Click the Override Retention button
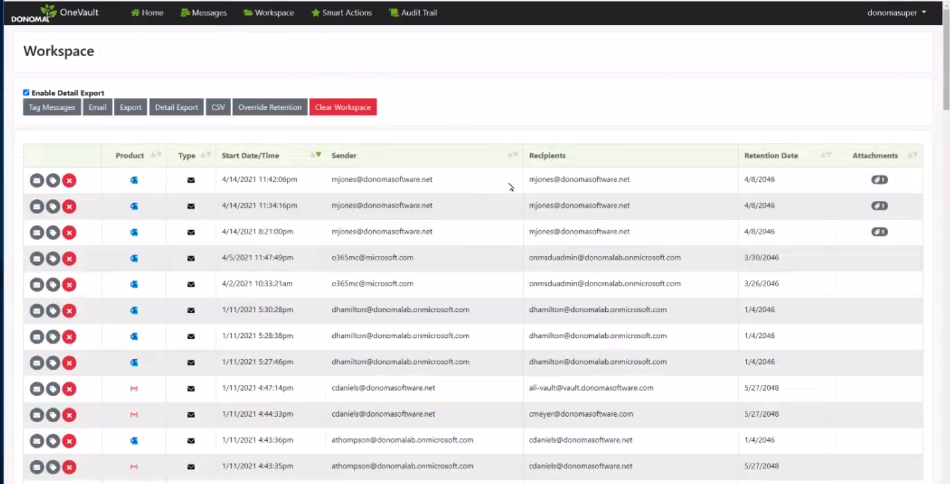Screen dimensions: 950x484 click(269, 107)
